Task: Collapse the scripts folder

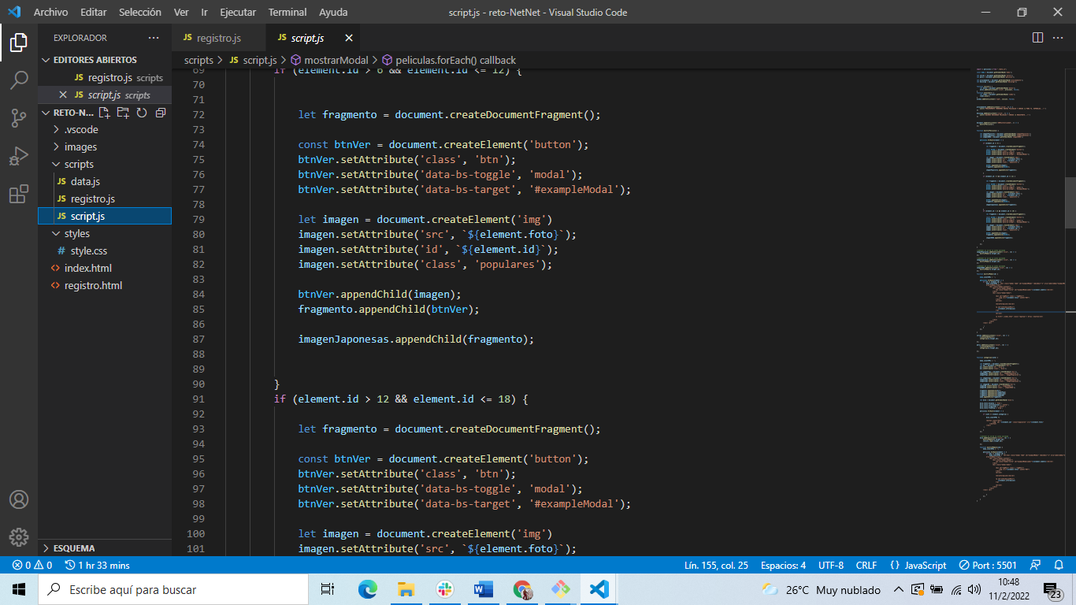Action: pyautogui.click(x=104, y=165)
